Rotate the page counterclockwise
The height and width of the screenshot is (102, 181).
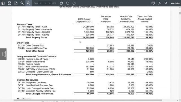(x=68, y=3)
